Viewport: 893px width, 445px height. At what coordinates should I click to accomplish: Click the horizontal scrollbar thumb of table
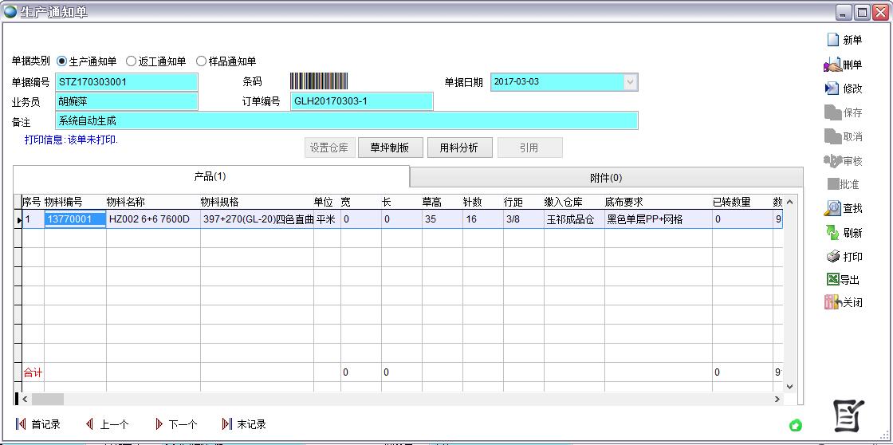[47, 399]
